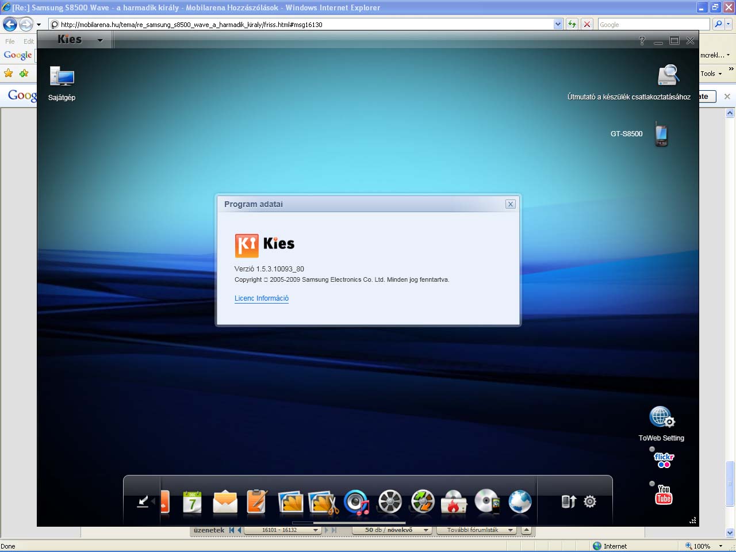Go to previous messages page arrow

pyautogui.click(x=239, y=530)
